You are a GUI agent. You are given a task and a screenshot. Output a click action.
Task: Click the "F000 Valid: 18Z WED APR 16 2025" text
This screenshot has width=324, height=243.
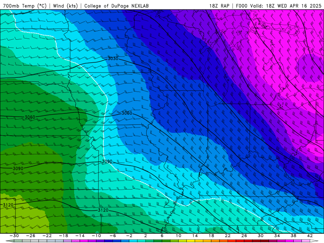279,6
